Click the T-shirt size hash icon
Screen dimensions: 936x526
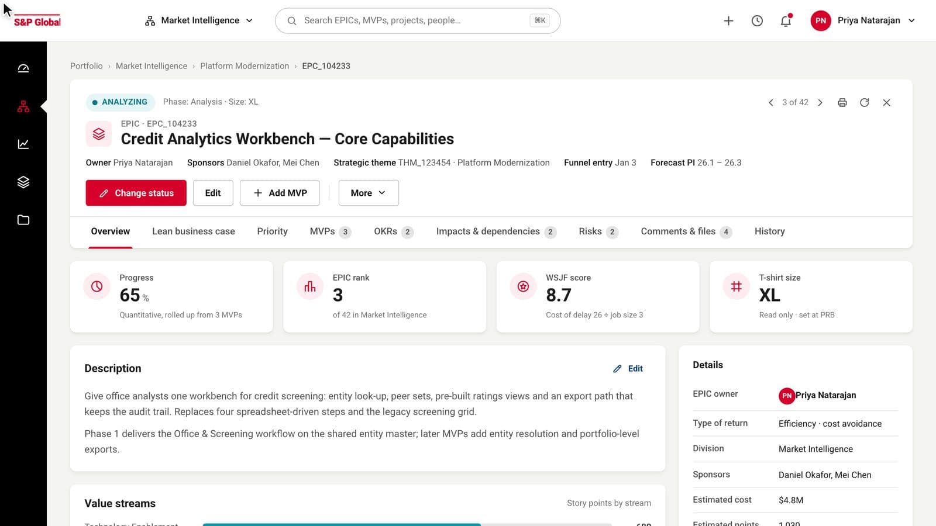point(737,286)
